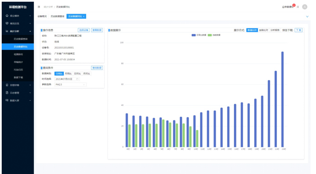Open the PM2.5 parameter dropdown
This screenshot has width=316, height=174.
(70, 84)
